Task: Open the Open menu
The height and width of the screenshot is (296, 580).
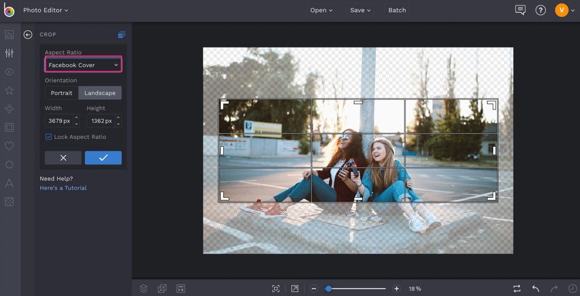Action: [321, 10]
